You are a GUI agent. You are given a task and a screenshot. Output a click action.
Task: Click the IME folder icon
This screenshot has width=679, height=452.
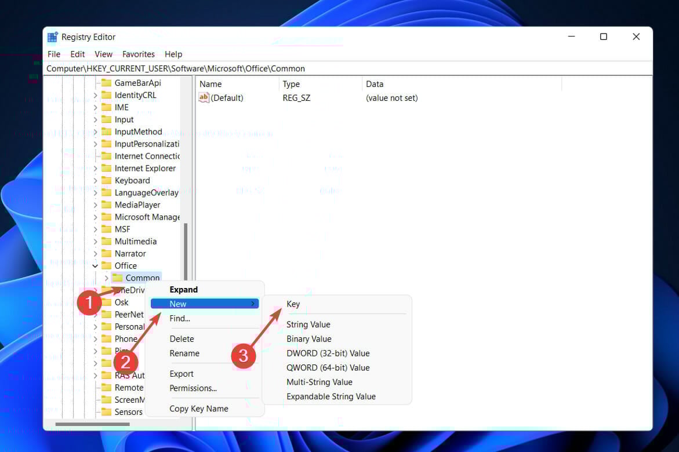tap(107, 107)
